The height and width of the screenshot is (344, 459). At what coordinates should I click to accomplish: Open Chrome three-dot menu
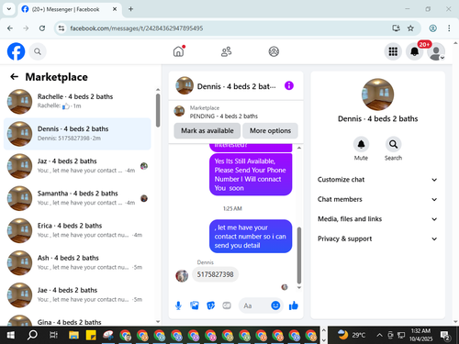[x=449, y=28]
